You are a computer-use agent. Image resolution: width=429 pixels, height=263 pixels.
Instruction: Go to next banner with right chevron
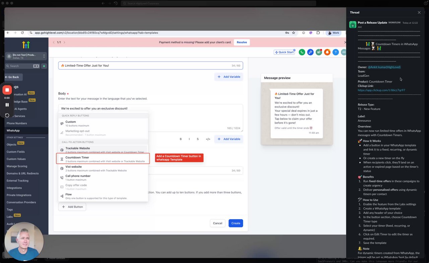[64, 42]
